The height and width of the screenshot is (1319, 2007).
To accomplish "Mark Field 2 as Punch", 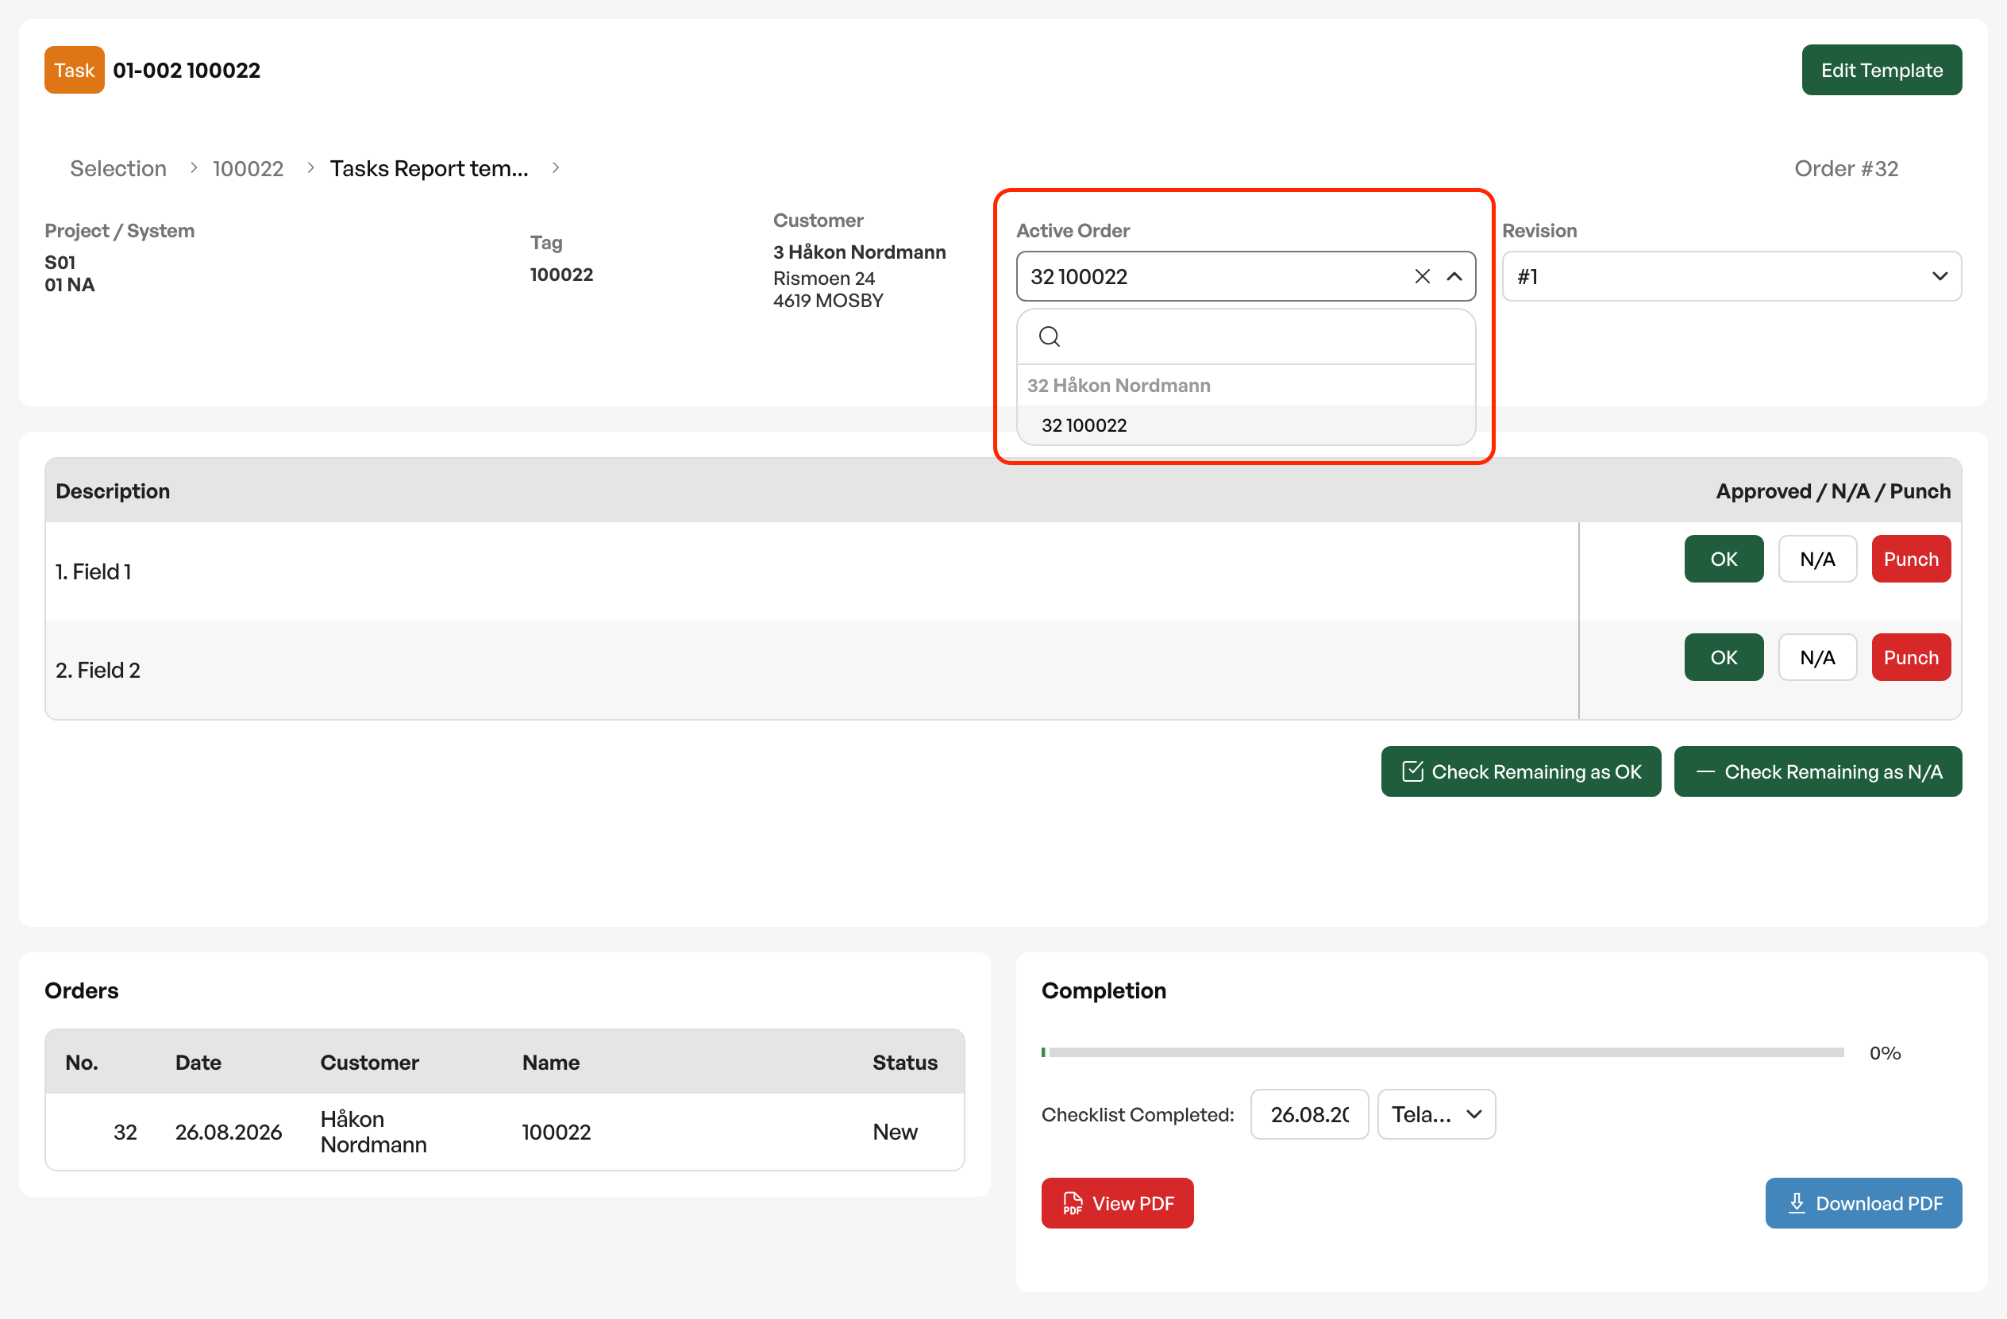I will (1911, 657).
